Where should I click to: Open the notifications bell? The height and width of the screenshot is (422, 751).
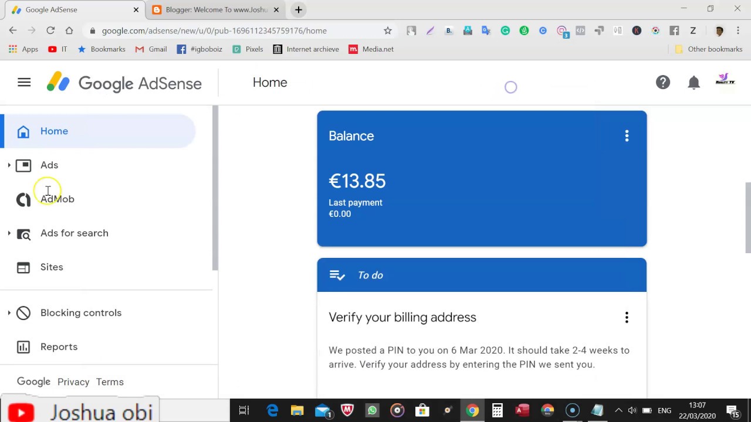tap(694, 83)
